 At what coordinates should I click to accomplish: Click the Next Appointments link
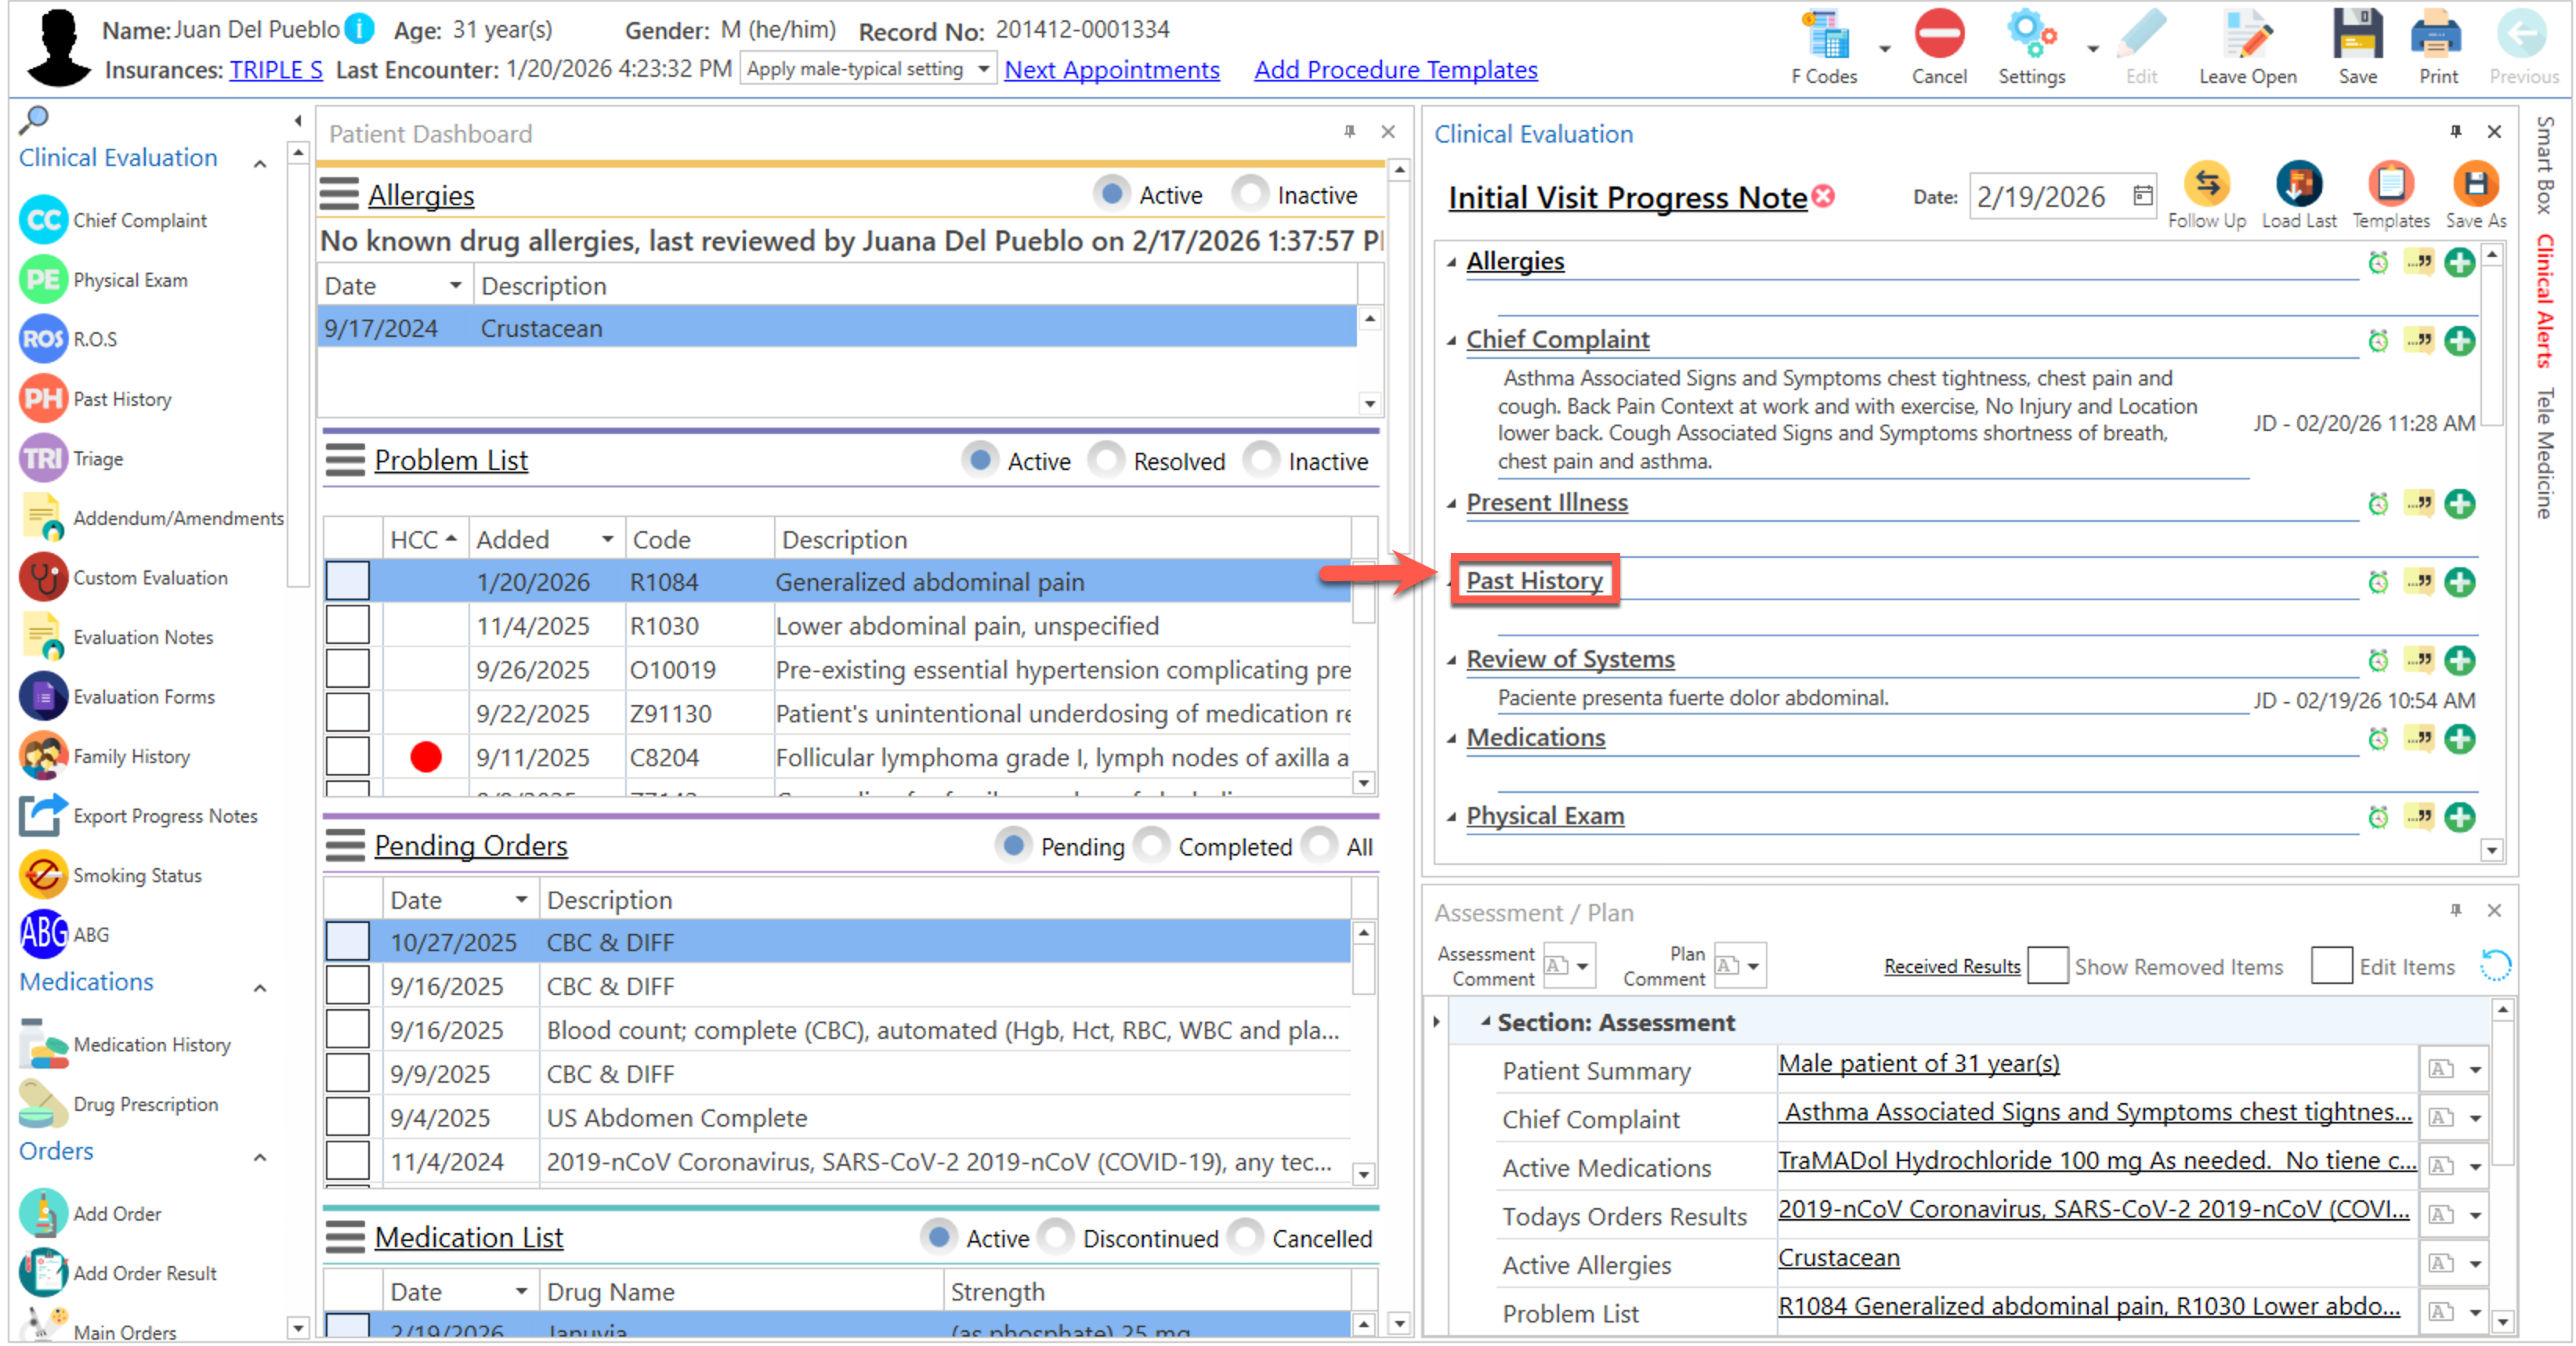click(x=1111, y=69)
